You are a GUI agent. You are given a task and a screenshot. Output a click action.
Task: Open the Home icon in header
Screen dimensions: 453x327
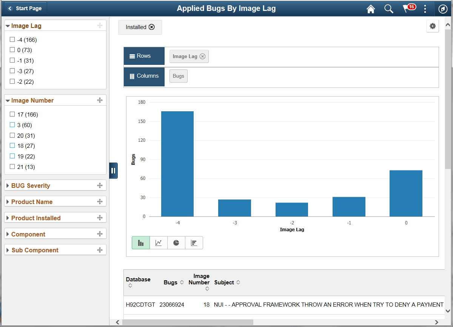(x=371, y=9)
